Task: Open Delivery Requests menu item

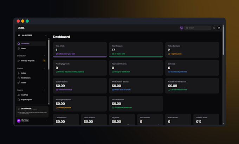Action: click(x=31, y=61)
